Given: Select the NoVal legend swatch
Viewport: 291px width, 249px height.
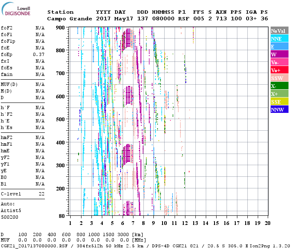Looking at the screenshot, I should [279, 31].
